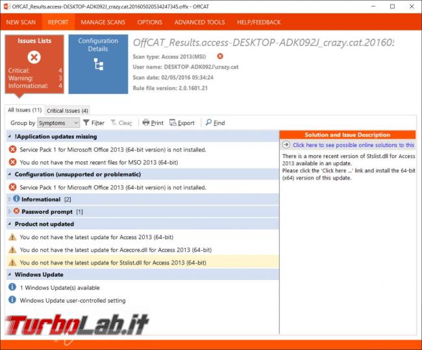Select the Critical Issues (4) tab
422x350 pixels.
(x=68, y=111)
